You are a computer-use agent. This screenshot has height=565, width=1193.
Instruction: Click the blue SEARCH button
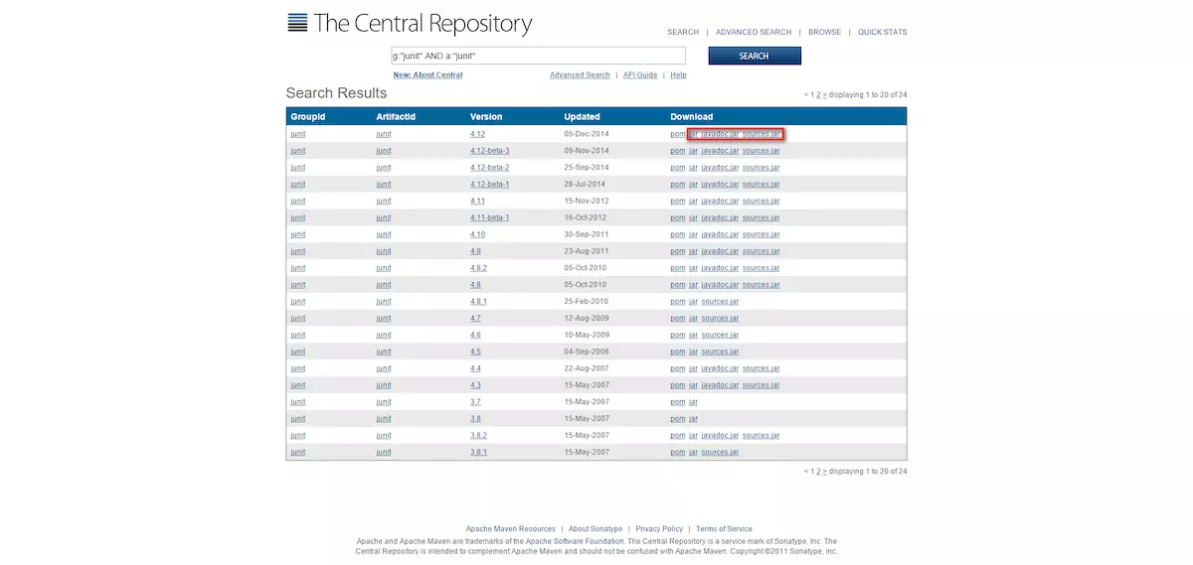(x=755, y=56)
